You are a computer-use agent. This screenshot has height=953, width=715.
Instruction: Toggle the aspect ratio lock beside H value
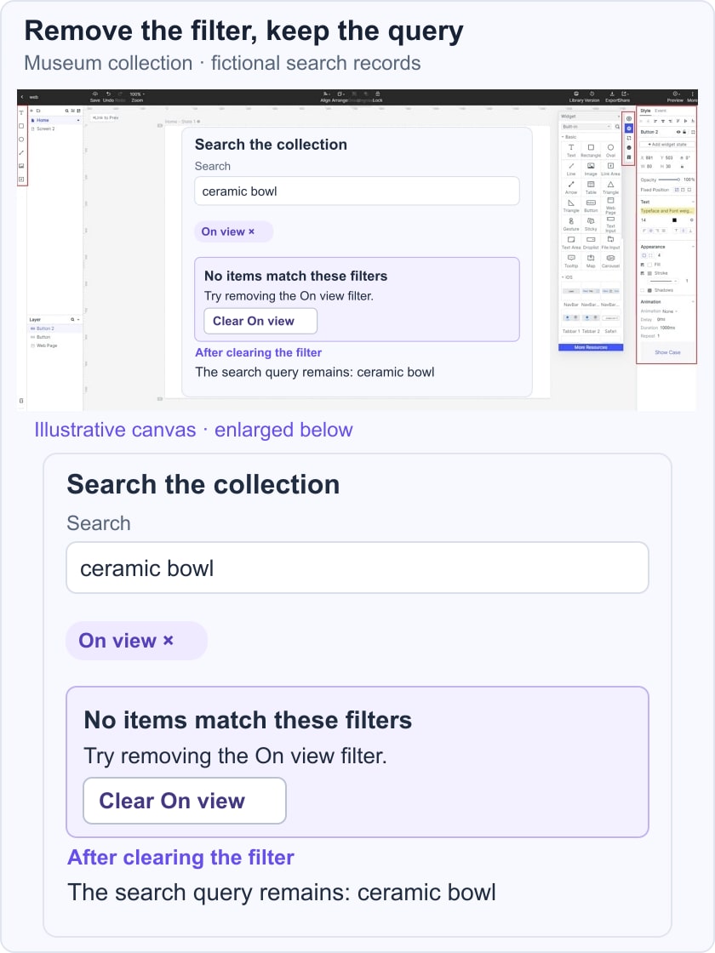click(x=682, y=166)
